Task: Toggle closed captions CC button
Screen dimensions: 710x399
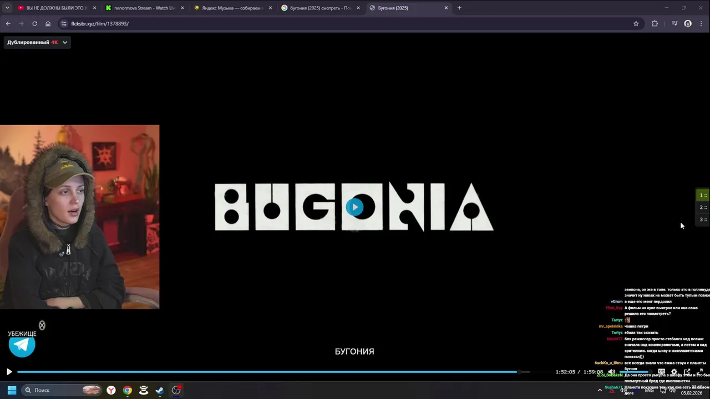Action: pos(661,372)
